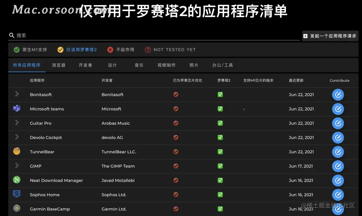Click the 应用程序 column header
The image size is (362, 216).
(37, 80)
